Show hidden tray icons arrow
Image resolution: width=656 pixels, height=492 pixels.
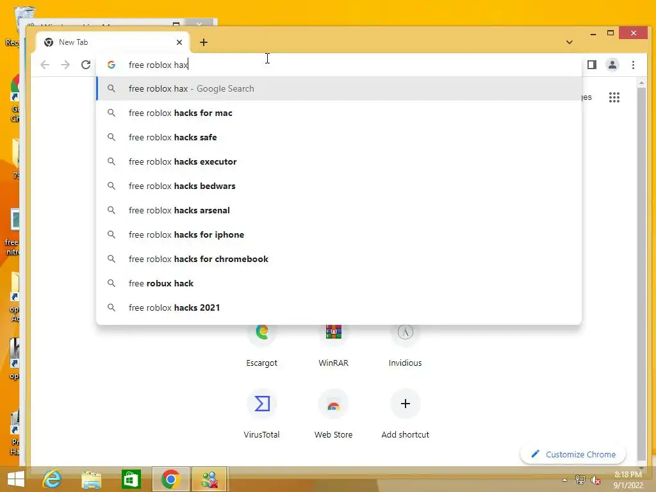[565, 480]
